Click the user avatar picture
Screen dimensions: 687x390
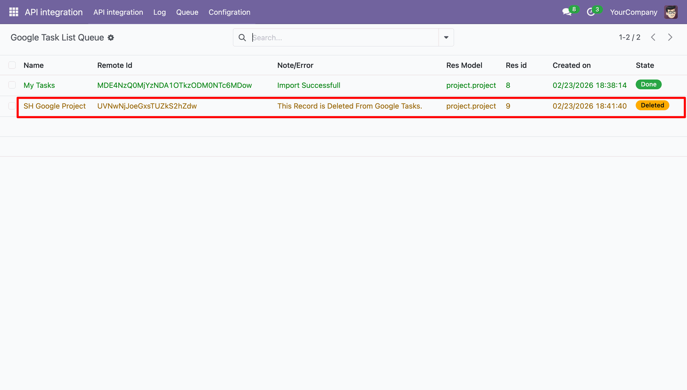coord(671,12)
